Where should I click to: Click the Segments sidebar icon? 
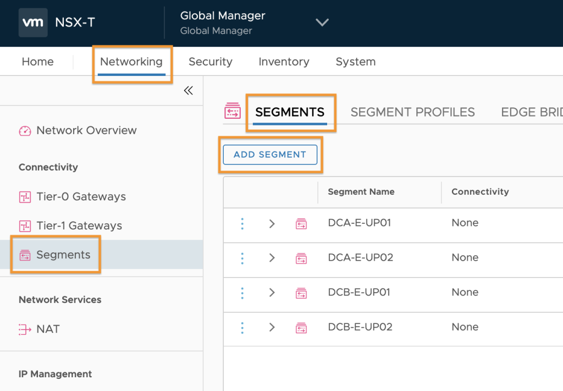(25, 255)
